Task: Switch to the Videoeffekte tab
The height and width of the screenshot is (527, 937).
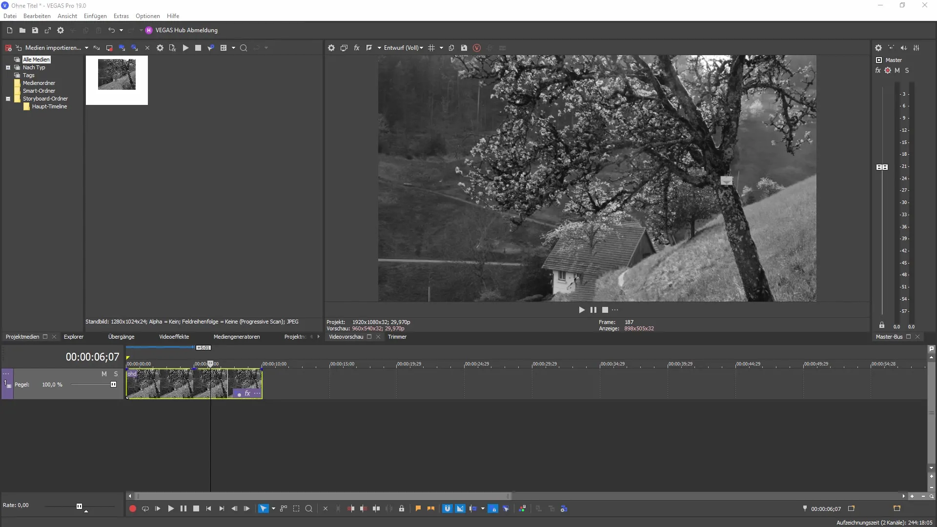Action: click(x=174, y=337)
